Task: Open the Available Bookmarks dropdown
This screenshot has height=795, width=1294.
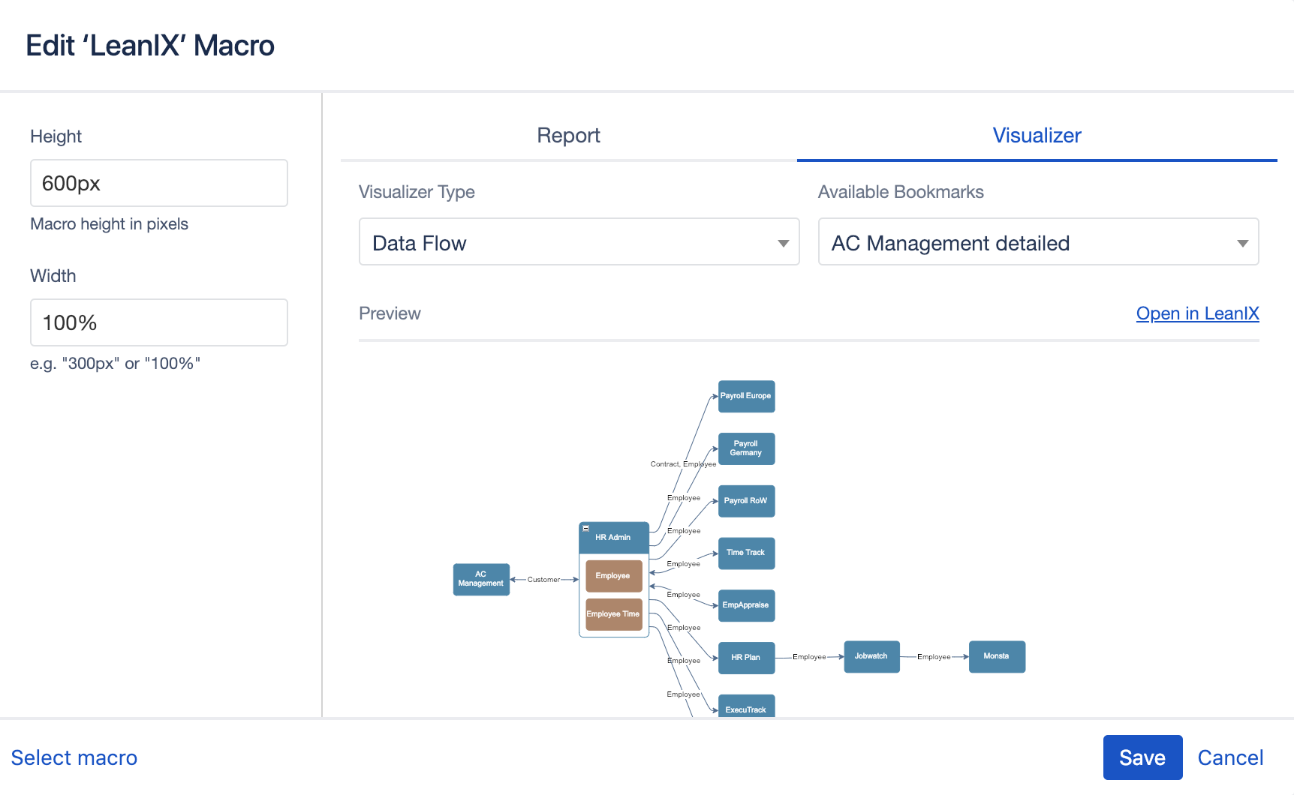Action: point(1038,242)
